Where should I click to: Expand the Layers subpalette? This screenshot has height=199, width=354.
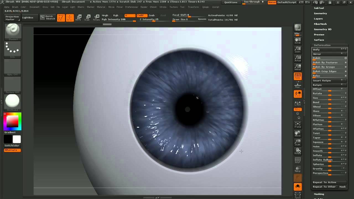coord(318,19)
